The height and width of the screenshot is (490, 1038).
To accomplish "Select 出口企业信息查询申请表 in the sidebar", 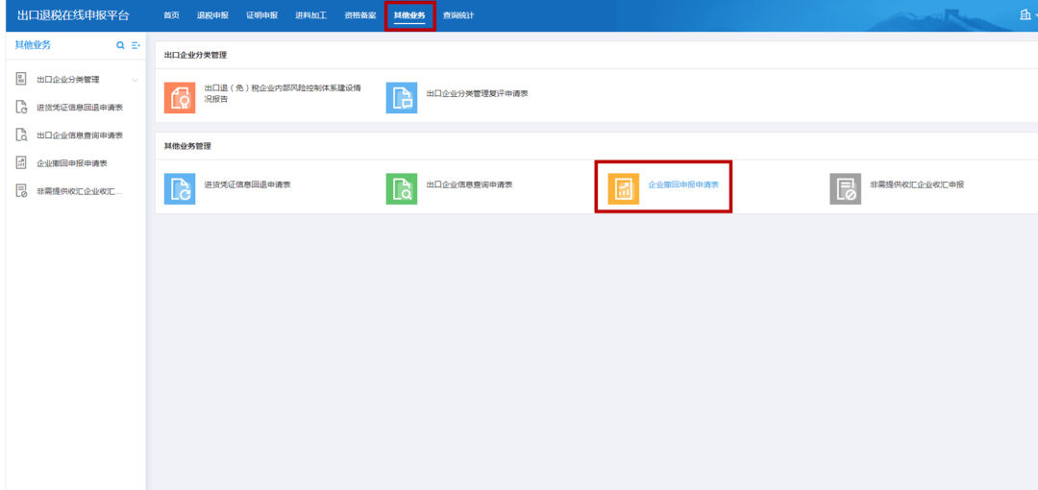I will click(x=80, y=135).
